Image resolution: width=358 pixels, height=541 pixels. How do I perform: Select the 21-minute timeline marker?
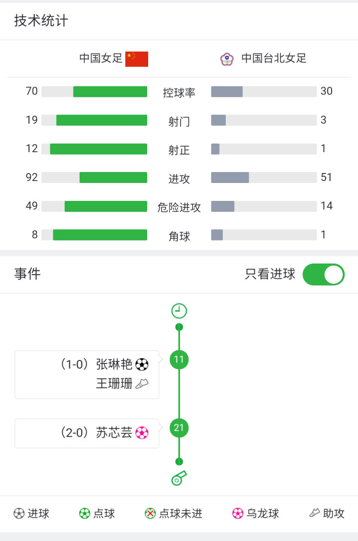point(179,428)
